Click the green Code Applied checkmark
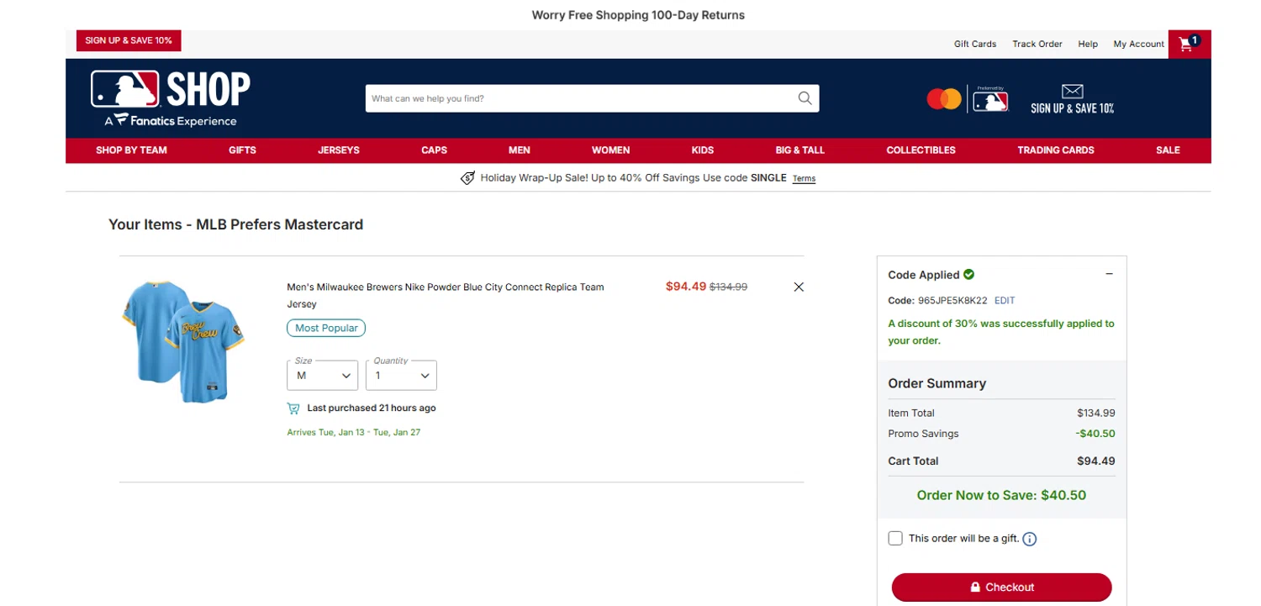 pyautogui.click(x=968, y=274)
